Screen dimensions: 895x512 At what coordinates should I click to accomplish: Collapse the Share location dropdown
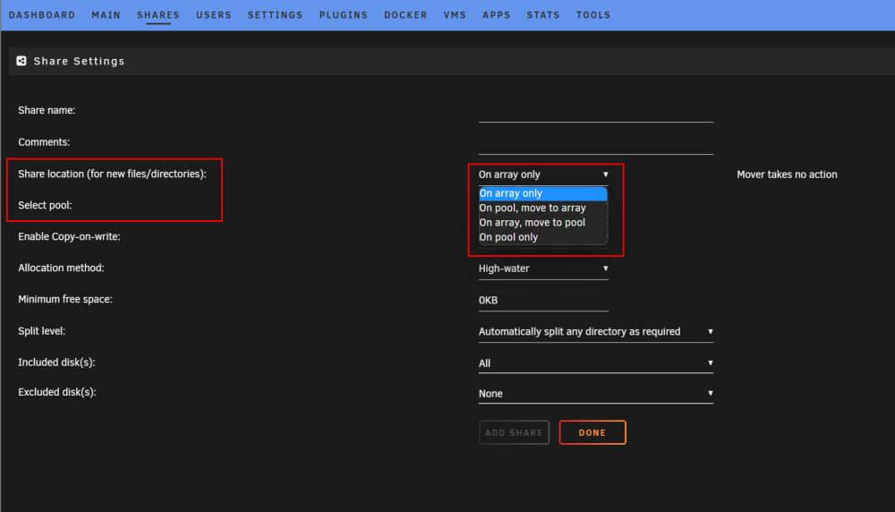pyautogui.click(x=543, y=175)
